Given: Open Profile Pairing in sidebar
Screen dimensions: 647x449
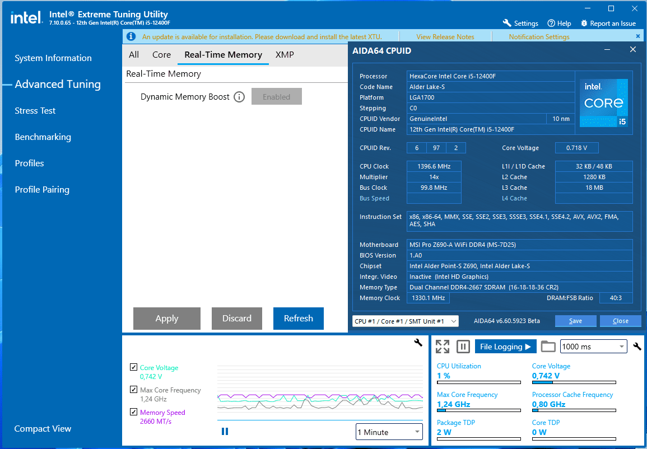Looking at the screenshot, I should (x=42, y=190).
